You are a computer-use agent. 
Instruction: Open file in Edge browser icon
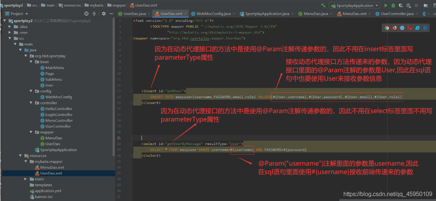(425, 28)
